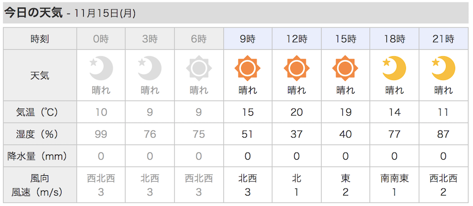Click the sun icon in the 12時 column
This screenshot has width=473, height=206.
coord(297,68)
